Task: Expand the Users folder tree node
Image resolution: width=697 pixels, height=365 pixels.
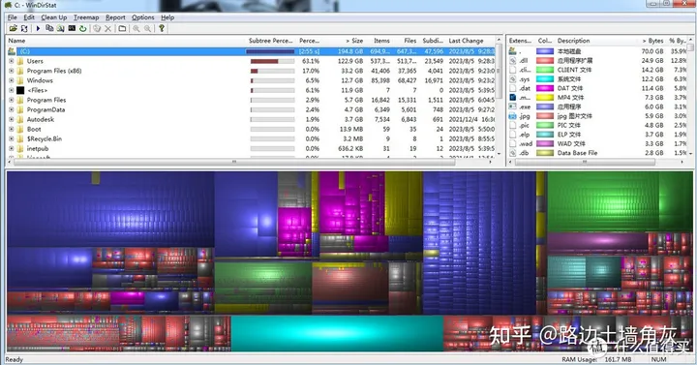Action: point(12,61)
